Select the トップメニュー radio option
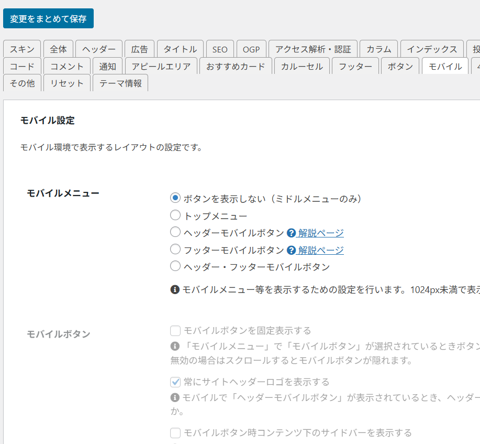Image resolution: width=480 pixels, height=444 pixels. point(175,215)
